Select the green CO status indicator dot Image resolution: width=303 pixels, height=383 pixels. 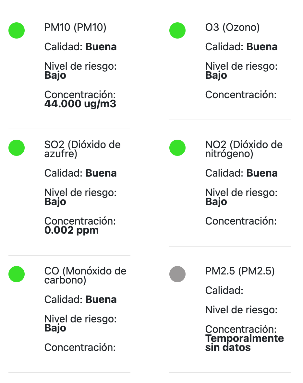(x=17, y=274)
